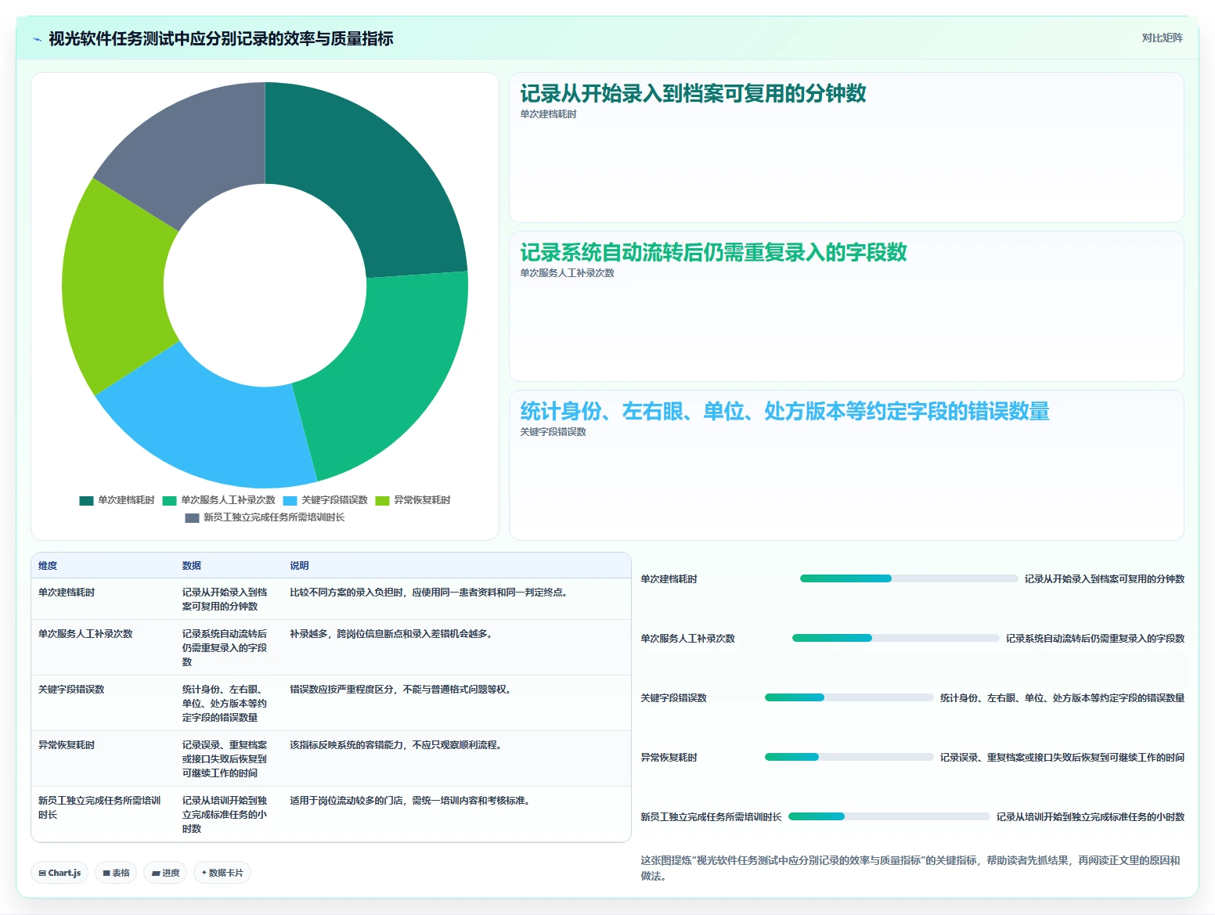1215x915 pixels.
Task: Toggle the 异常恢复耗时 legend color box
Action: point(382,501)
